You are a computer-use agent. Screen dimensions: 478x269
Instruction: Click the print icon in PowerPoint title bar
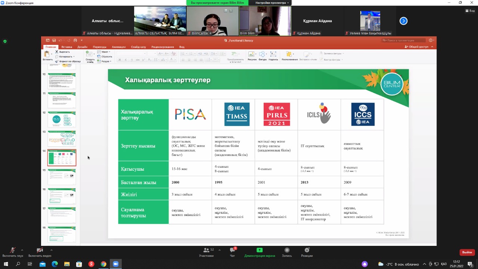click(x=75, y=40)
